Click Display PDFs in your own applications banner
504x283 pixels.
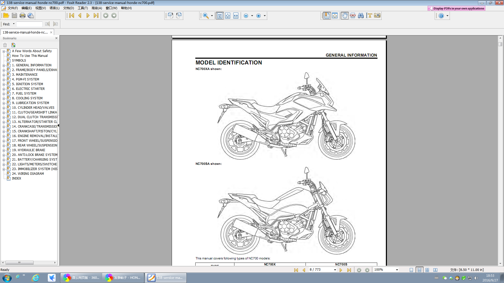tap(456, 8)
